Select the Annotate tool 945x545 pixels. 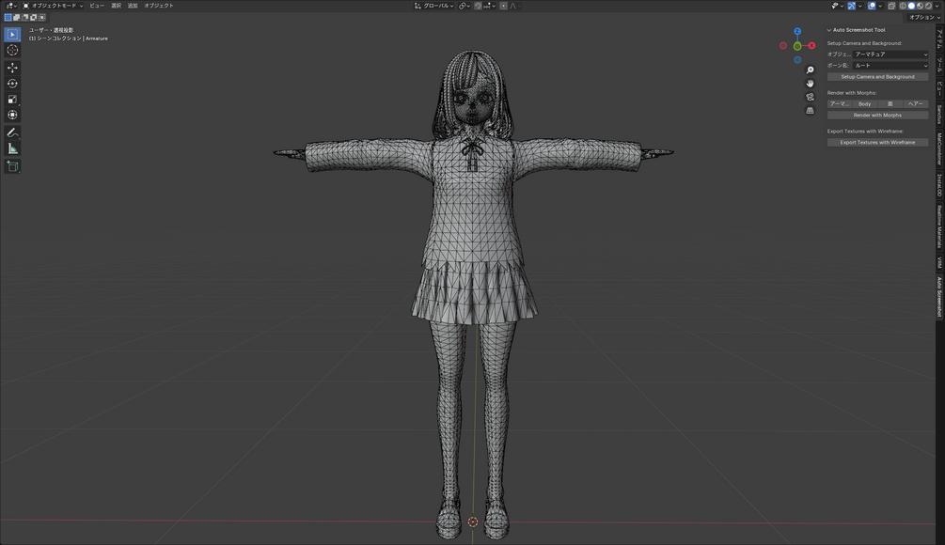[x=12, y=132]
